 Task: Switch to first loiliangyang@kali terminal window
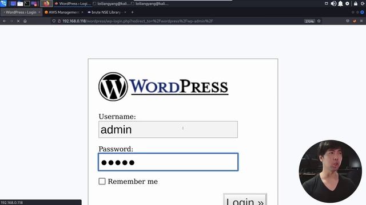coord(111,4)
